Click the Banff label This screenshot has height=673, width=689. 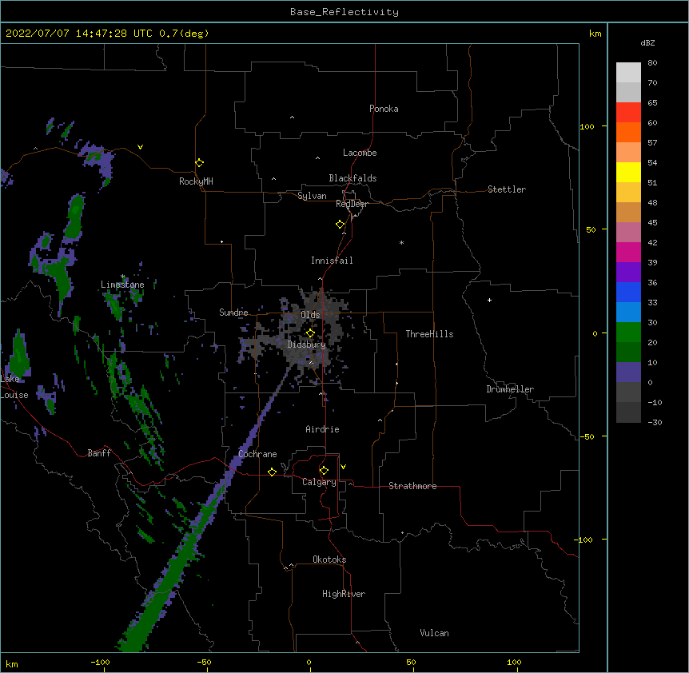[99, 453]
